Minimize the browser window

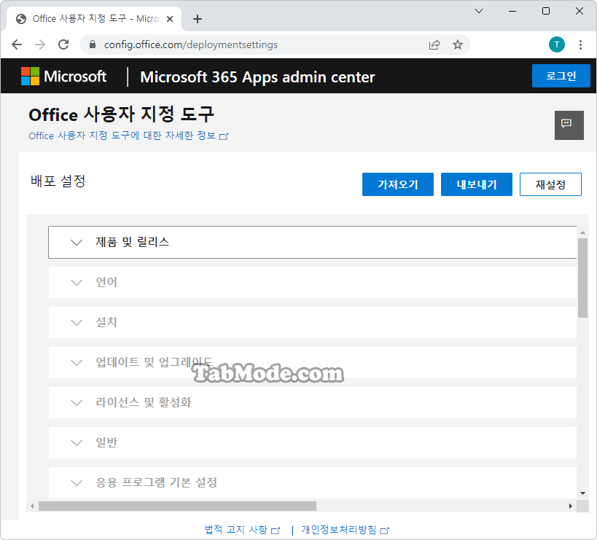512,11
